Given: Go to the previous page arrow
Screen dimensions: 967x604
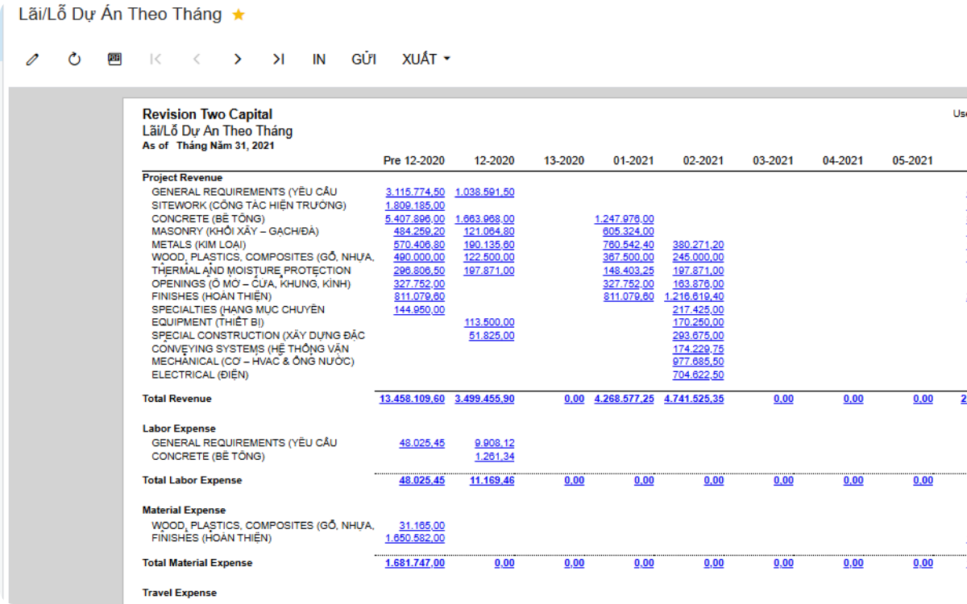Looking at the screenshot, I should [197, 59].
